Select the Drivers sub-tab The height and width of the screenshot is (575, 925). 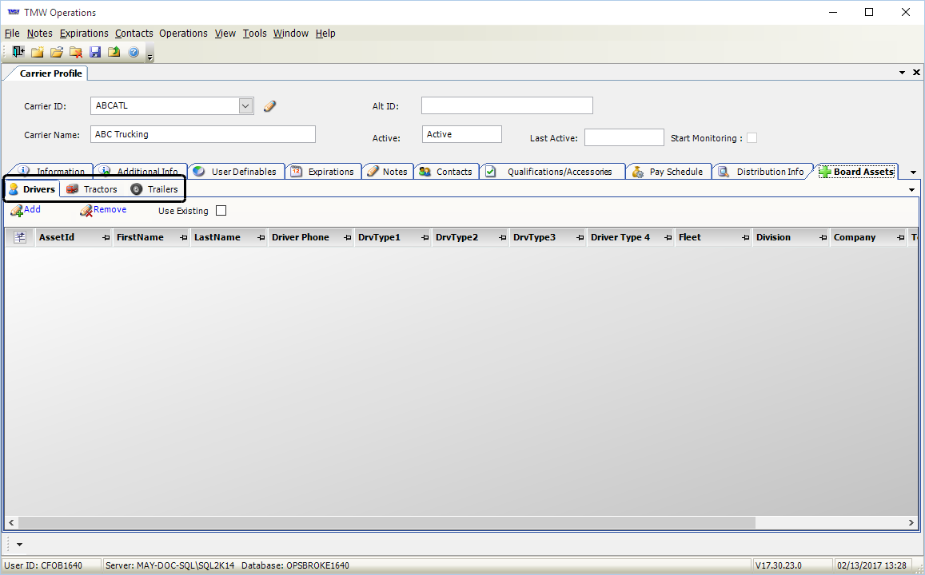click(x=33, y=189)
